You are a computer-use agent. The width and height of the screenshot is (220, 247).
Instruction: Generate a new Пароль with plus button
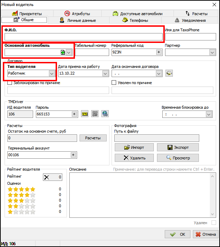[74, 114]
